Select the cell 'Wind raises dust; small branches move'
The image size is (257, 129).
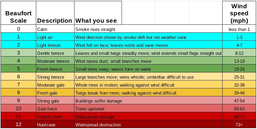(148, 61)
